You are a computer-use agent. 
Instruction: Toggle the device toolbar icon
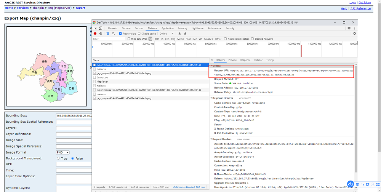tap(100, 29)
